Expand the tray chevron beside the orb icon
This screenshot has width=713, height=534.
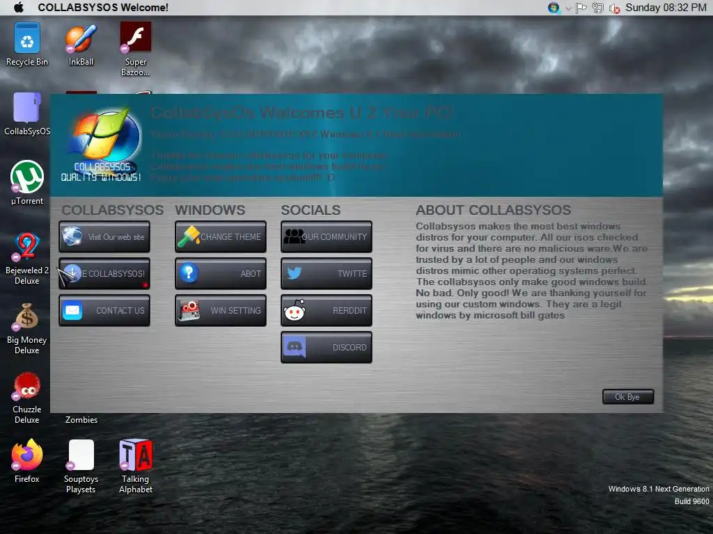pyautogui.click(x=568, y=8)
